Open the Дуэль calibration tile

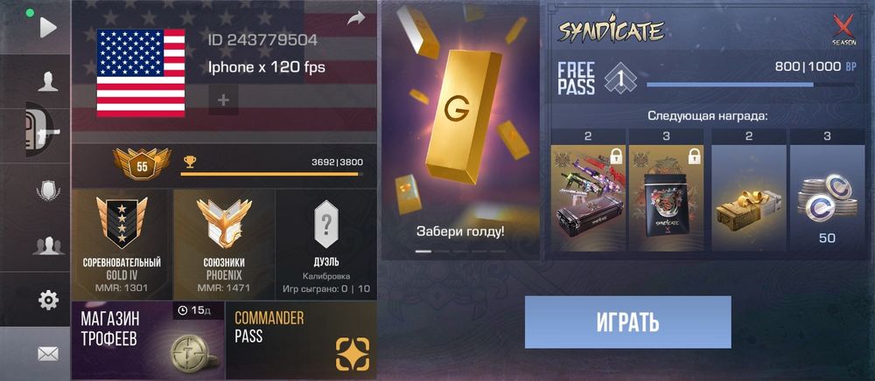326,244
